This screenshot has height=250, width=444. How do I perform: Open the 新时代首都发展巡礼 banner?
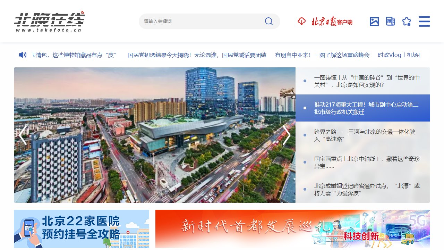pos(293,229)
